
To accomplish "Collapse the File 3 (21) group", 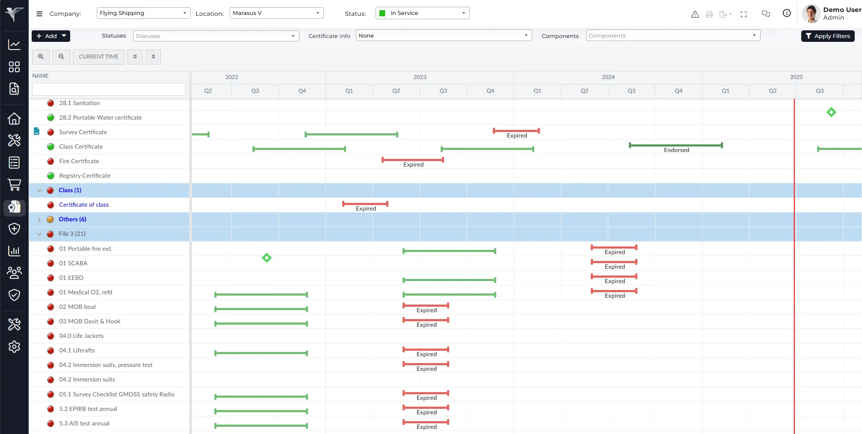I will tap(39, 234).
